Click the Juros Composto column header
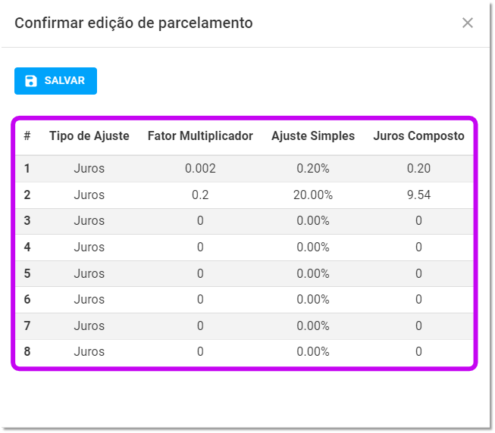Image resolution: width=495 pixels, height=433 pixels. click(x=418, y=136)
